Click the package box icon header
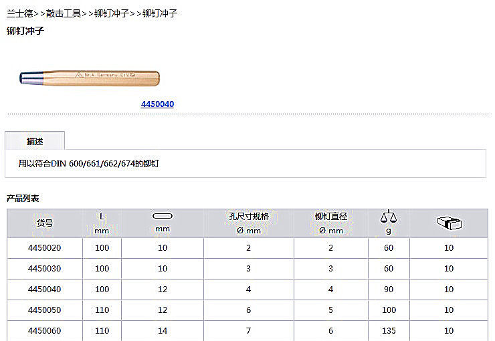The height and width of the screenshot is (341, 495). (448, 223)
